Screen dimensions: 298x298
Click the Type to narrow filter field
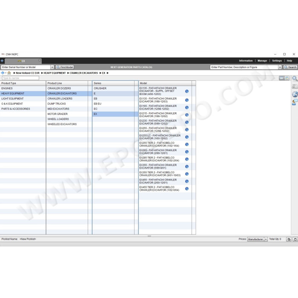tap(20, 78)
